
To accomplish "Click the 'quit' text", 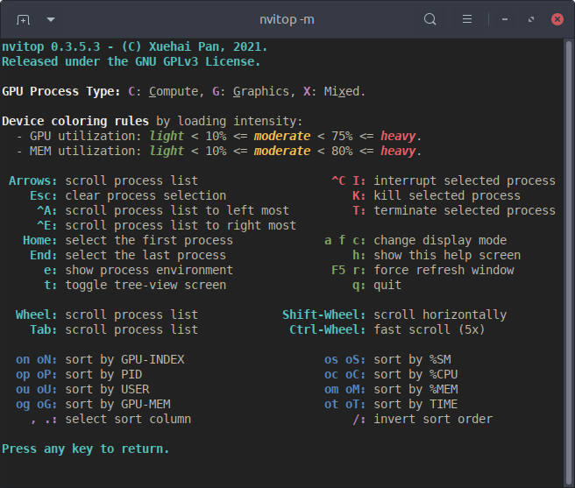I will 387,286.
